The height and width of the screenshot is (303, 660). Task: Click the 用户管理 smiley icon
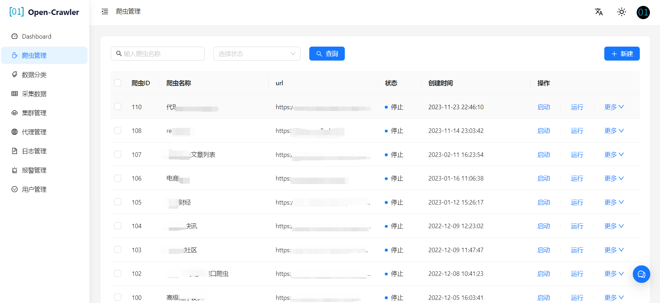[15, 189]
